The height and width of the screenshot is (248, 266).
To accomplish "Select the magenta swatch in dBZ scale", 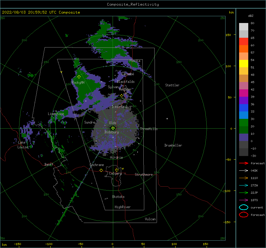I will pos(244,93).
